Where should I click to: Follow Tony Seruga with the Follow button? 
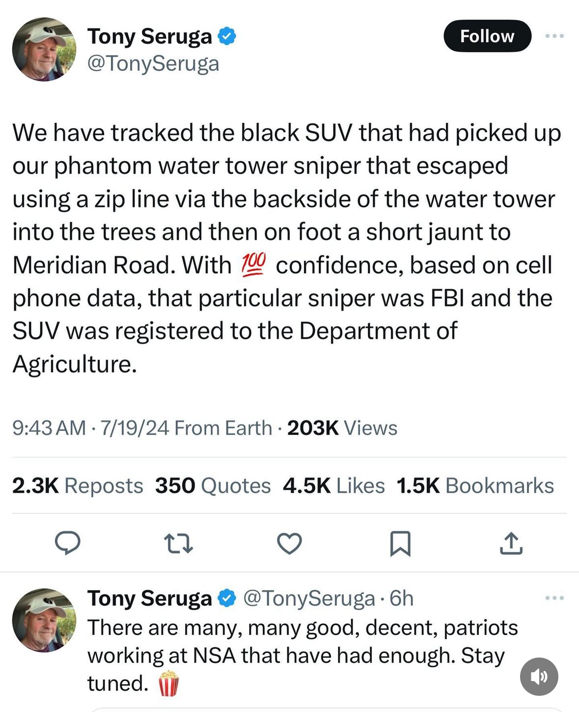coord(487,36)
